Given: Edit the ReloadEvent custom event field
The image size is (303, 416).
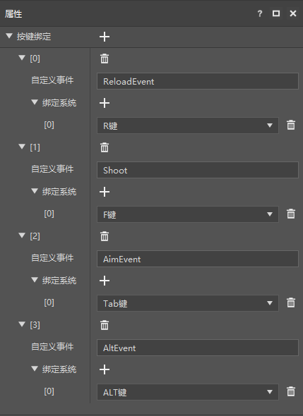Looking at the screenshot, I should pyautogui.click(x=198, y=81).
